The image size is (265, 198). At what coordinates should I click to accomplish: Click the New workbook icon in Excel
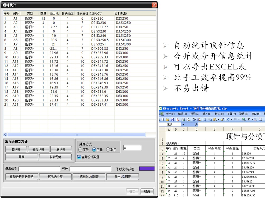tap(162, 120)
